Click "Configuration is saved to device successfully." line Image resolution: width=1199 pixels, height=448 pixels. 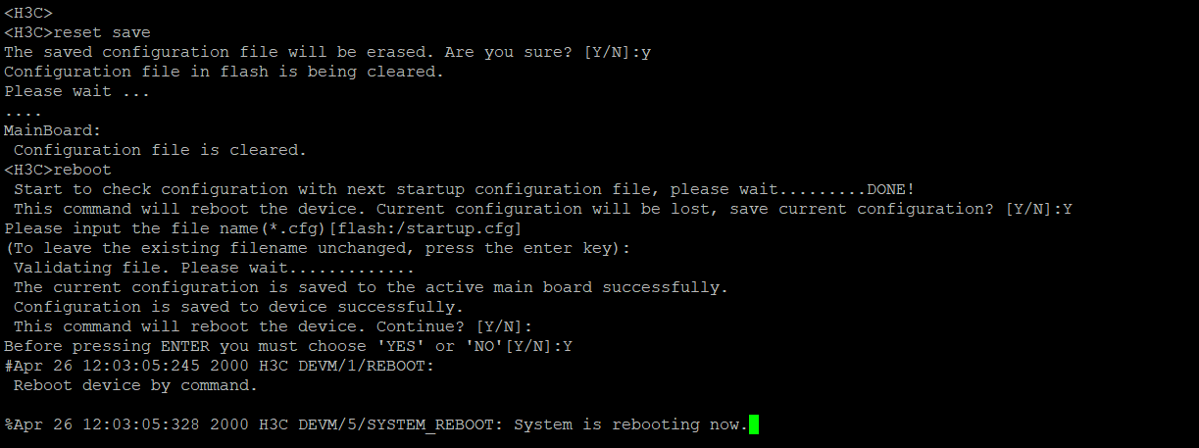[238, 307]
